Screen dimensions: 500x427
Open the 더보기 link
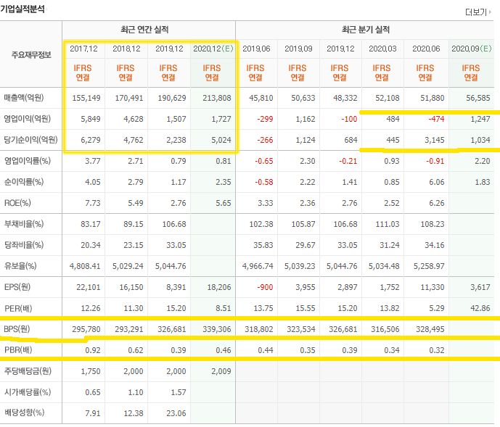tap(478, 12)
